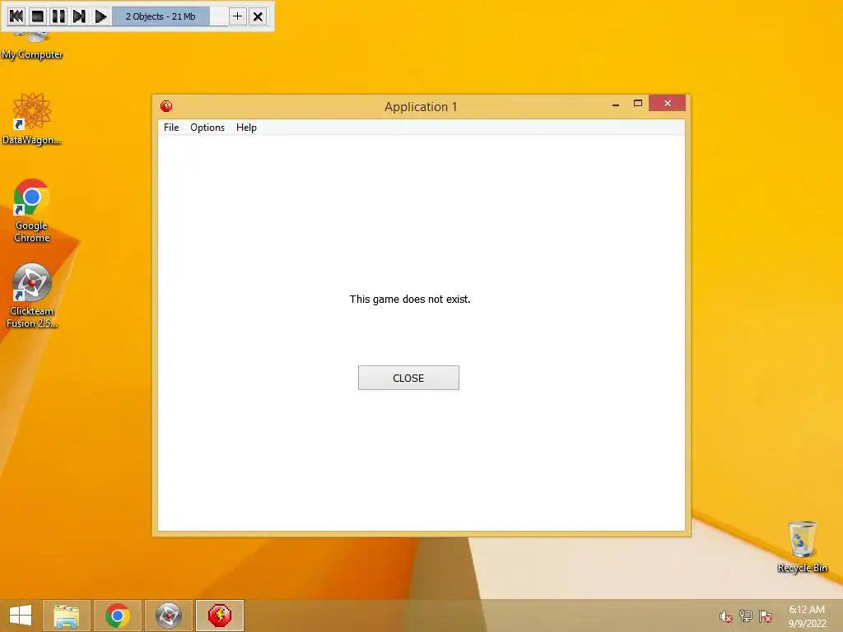
Task: Close the Application 1 window
Action: 667,103
